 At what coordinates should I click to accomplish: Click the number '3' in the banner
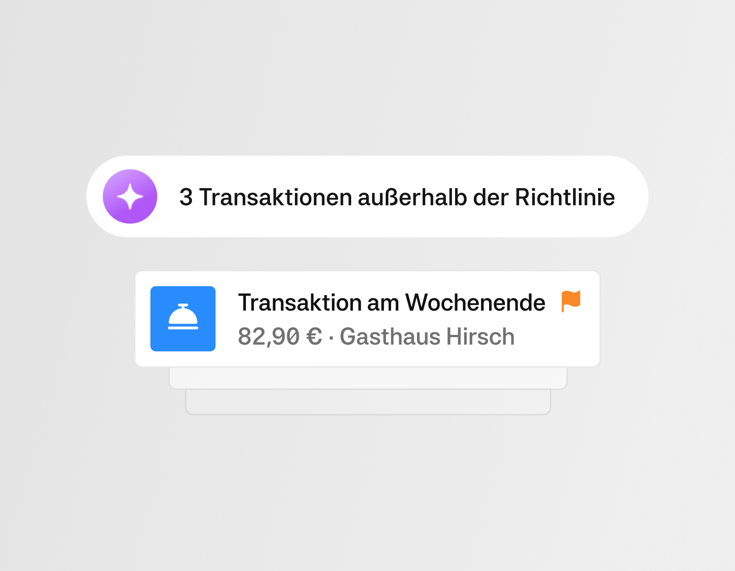[186, 198]
